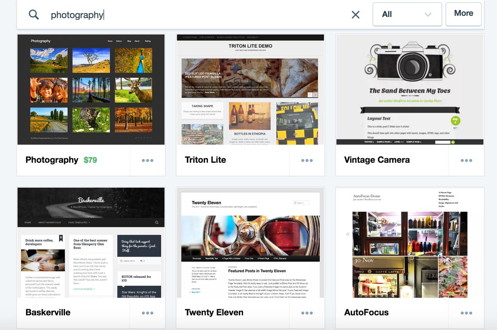Select the Vintage Camera theme preview

point(410,89)
